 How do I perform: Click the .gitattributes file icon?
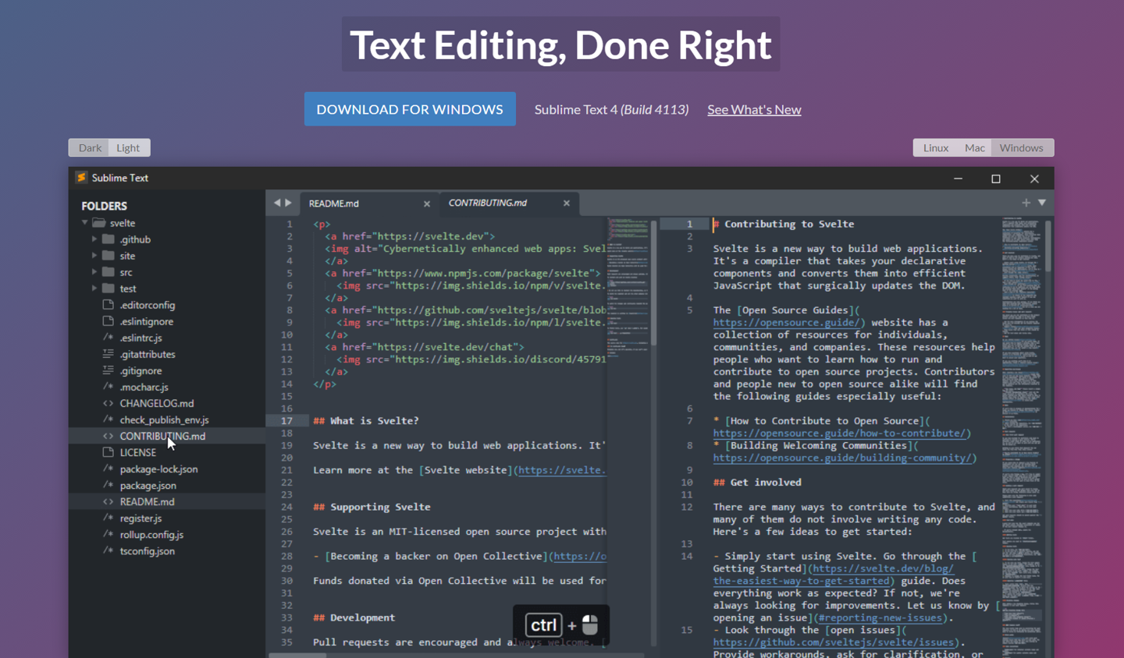point(108,354)
